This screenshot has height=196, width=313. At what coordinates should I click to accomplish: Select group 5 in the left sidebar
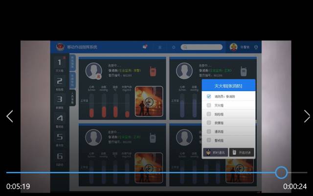click(59, 138)
